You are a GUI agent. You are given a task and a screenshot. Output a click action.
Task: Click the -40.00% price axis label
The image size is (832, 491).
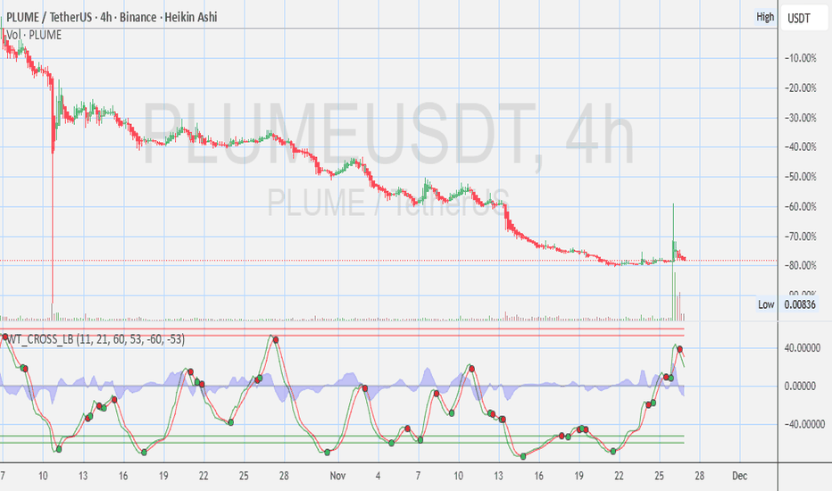click(x=800, y=146)
